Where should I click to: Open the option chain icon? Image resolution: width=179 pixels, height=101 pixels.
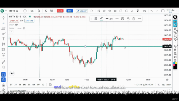(x=104, y=11)
